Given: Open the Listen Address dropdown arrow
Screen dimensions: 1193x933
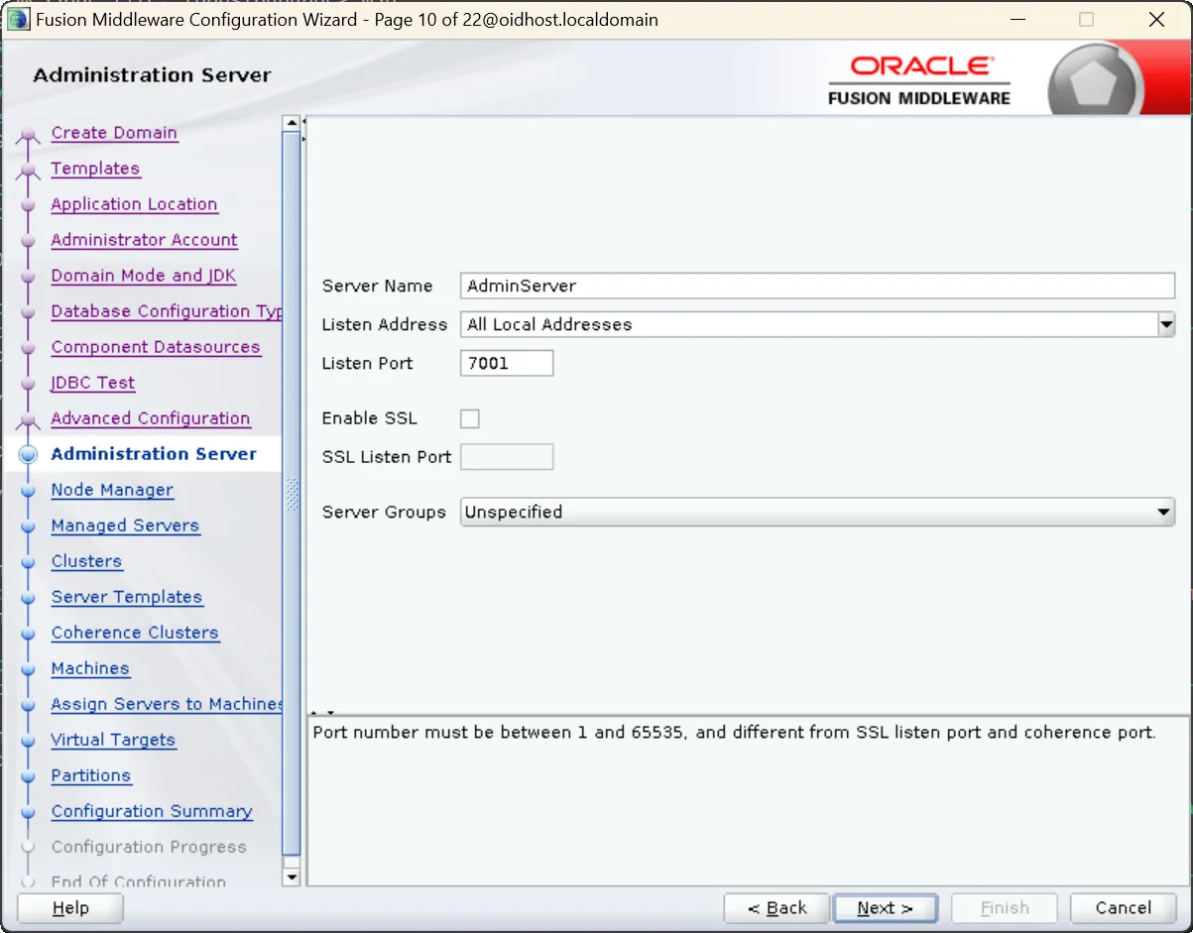Looking at the screenshot, I should [1165, 324].
